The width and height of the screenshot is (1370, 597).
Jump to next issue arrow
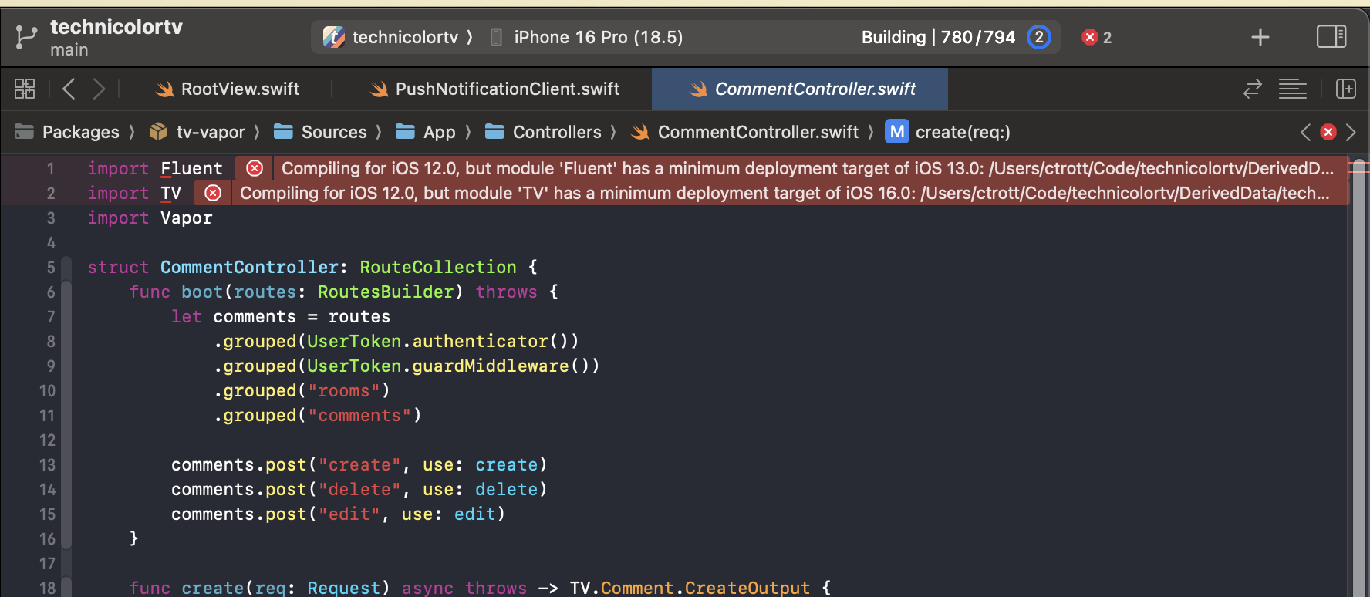click(x=1351, y=132)
